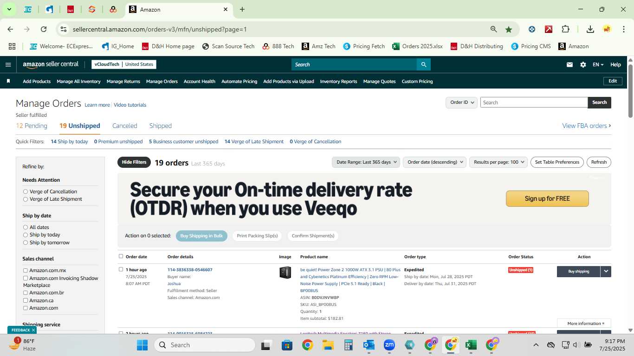
Task: Click the Hide Filters button
Action: pos(134,162)
